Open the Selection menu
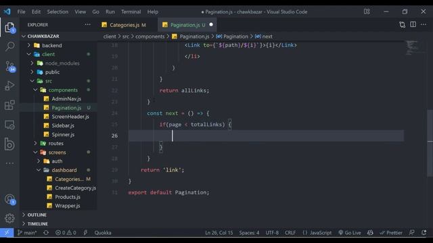433x243 pixels. [58, 12]
